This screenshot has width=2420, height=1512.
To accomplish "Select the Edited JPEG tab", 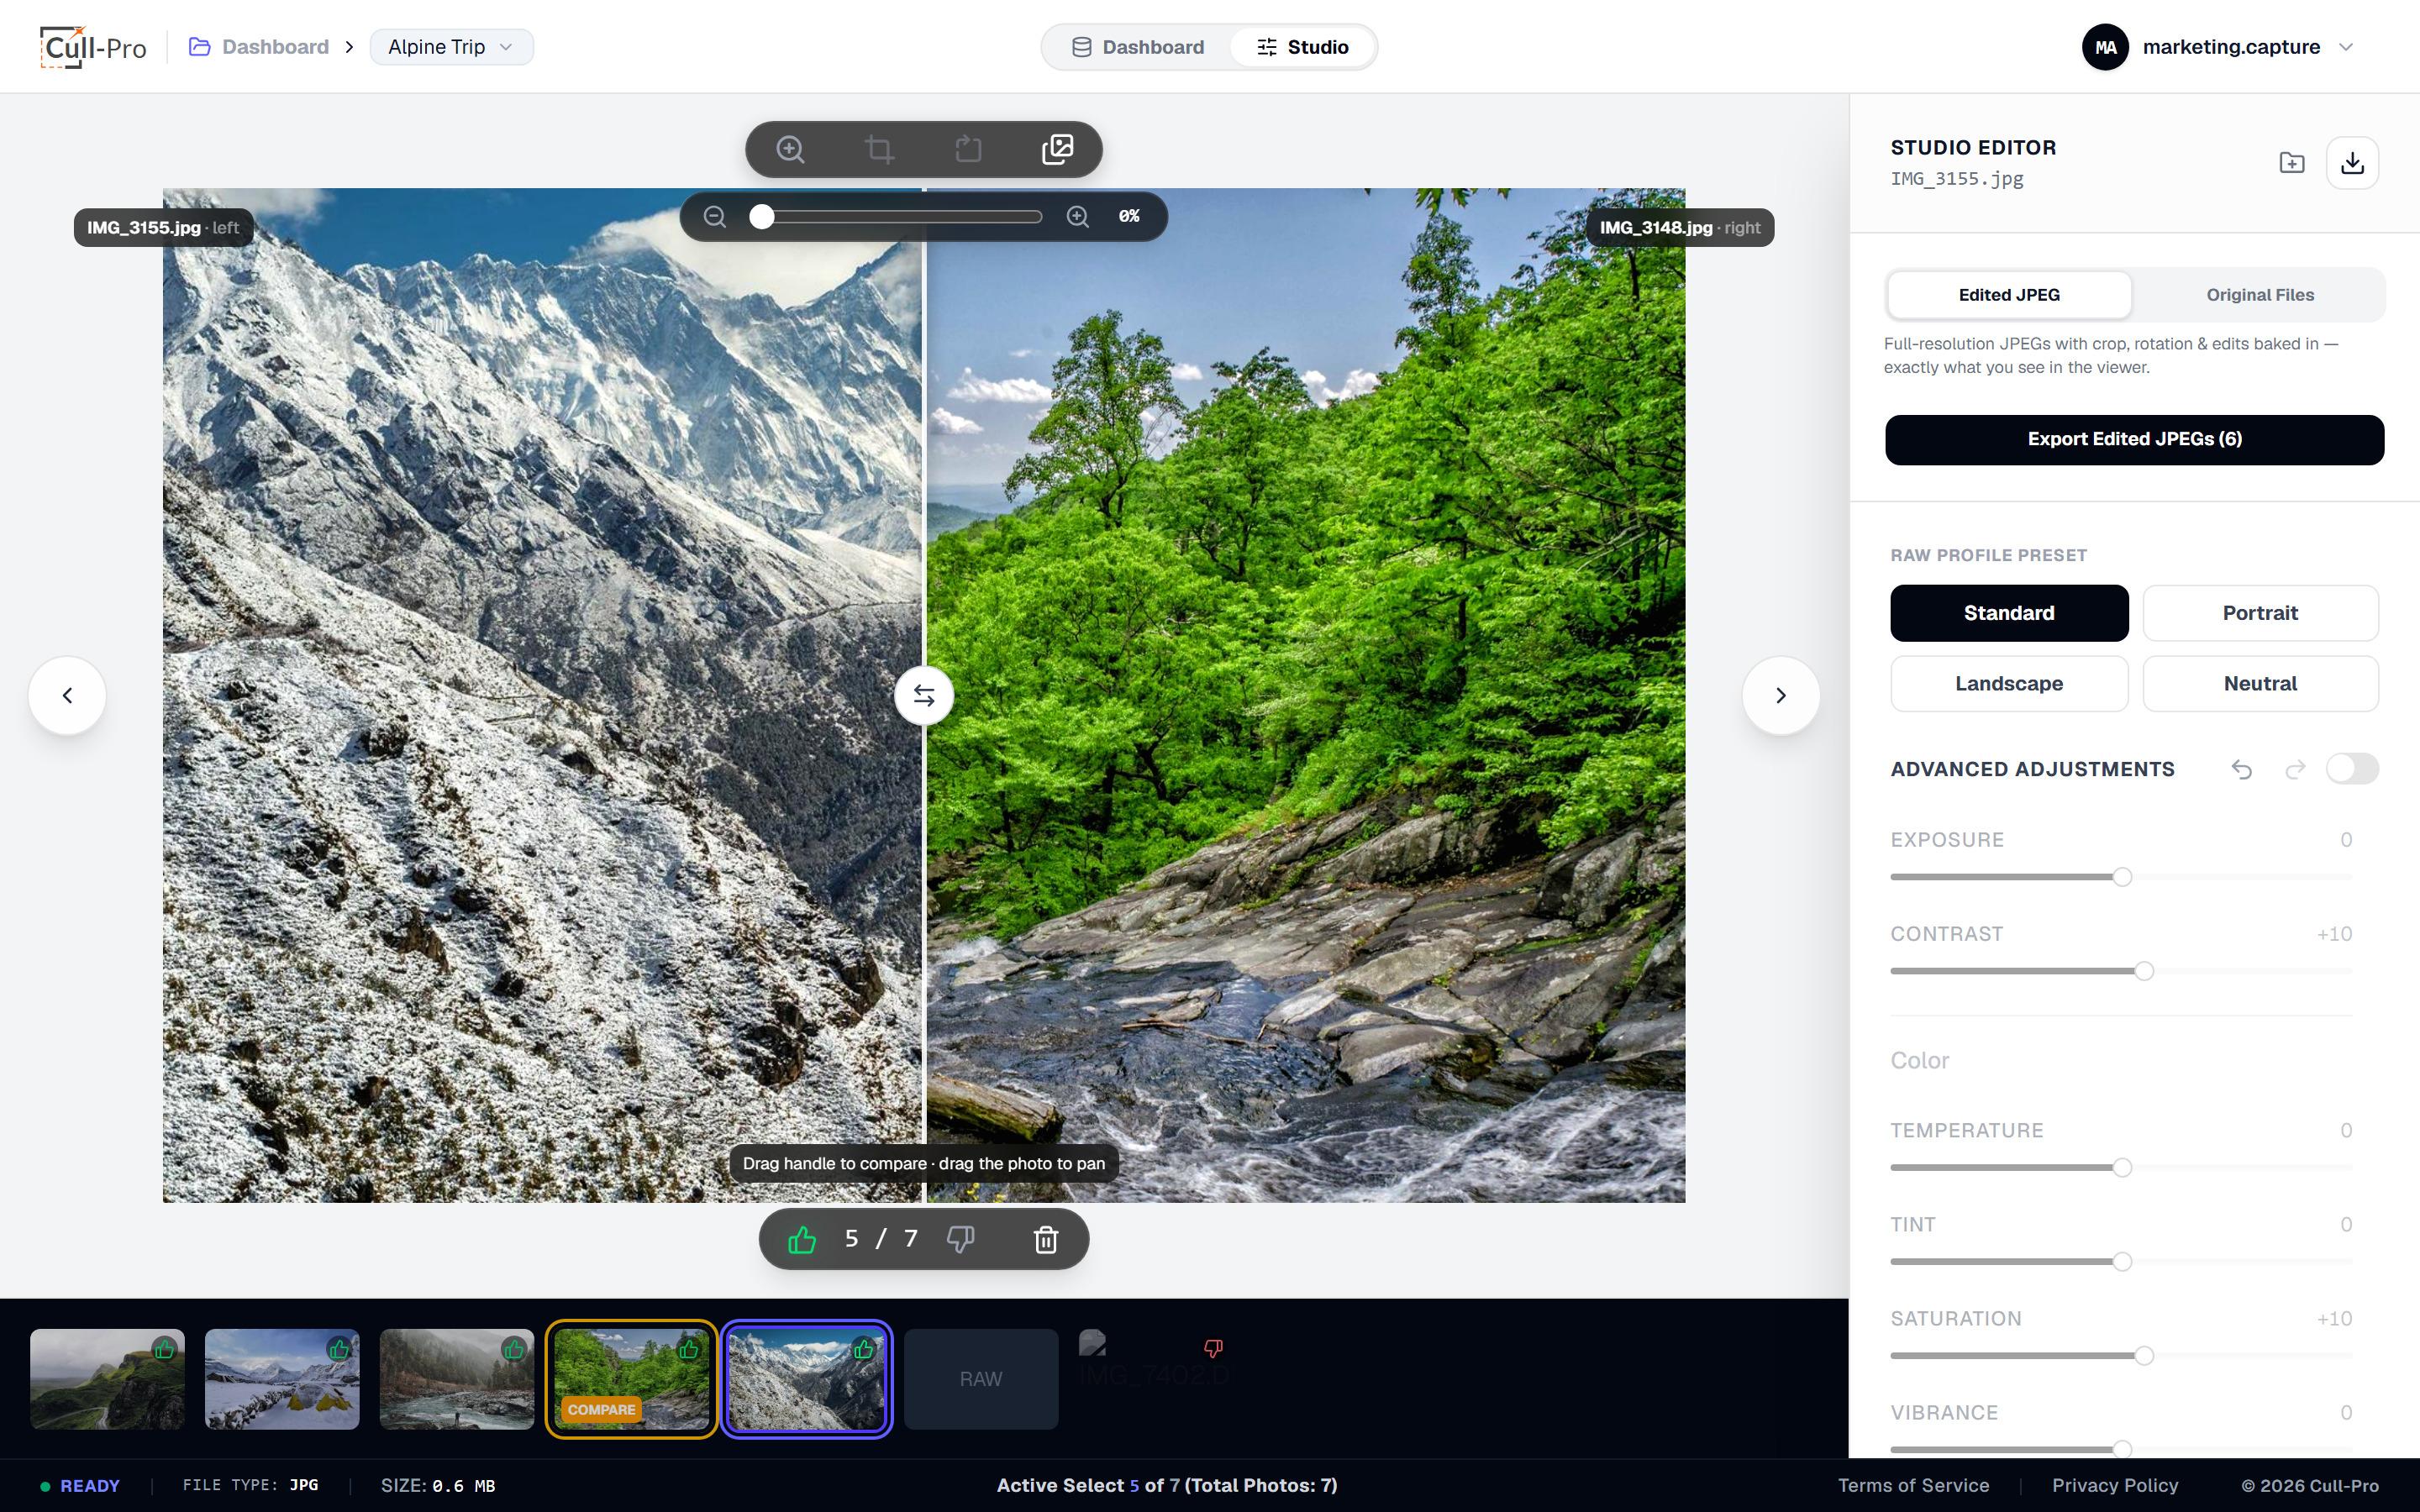I will (x=2009, y=295).
